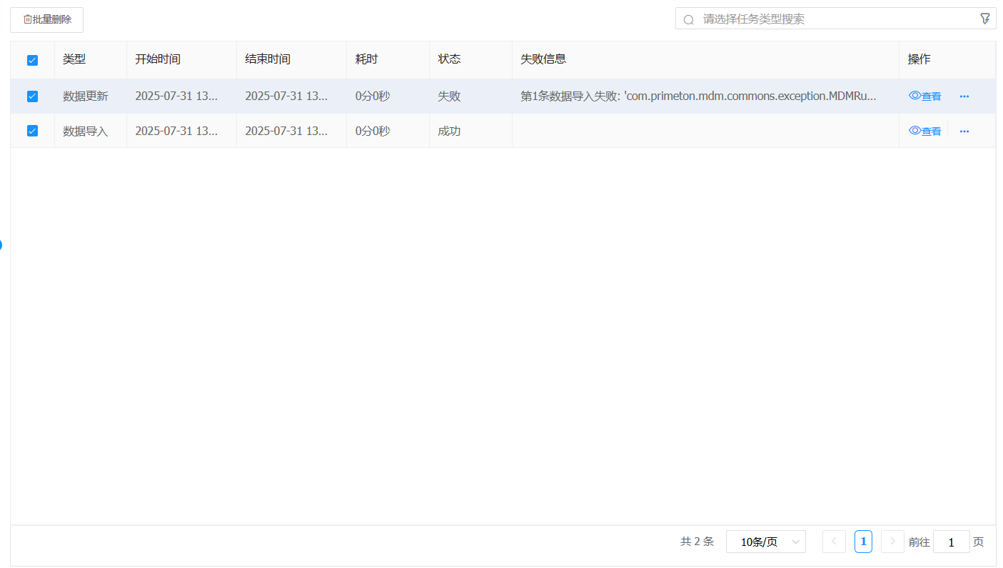The image size is (1003, 568).
Task: Uncheck the 数据导入 row checkbox
Action: 32,131
